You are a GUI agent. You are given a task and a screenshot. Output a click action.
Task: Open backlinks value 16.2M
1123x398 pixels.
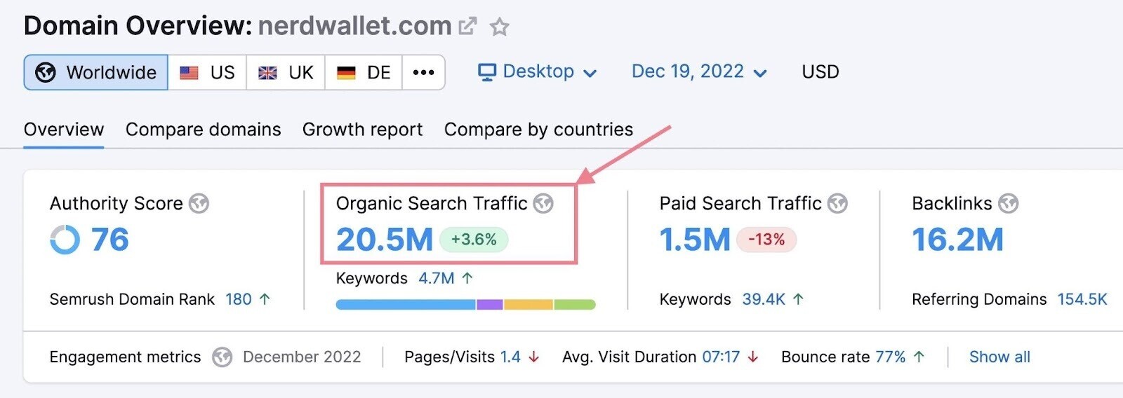pyautogui.click(x=958, y=240)
